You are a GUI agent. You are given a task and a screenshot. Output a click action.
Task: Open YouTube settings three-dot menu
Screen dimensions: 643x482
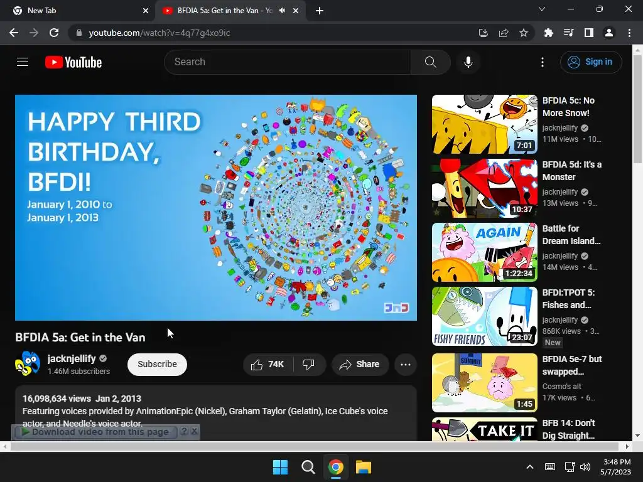[542, 62]
